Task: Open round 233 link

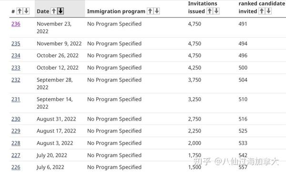Action: coord(16,68)
